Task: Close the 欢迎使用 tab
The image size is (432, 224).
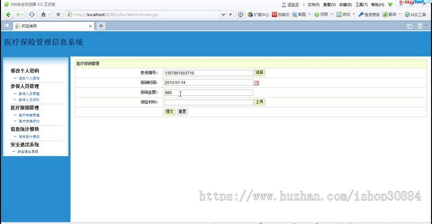Action: [90, 26]
